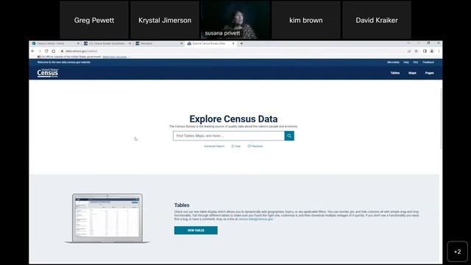The width and height of the screenshot is (471, 265).
Task: Select susana privett video tile
Action: click(x=235, y=20)
